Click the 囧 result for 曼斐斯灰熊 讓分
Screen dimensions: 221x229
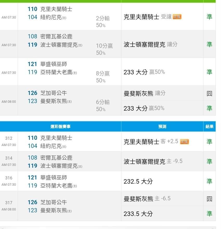209,93
